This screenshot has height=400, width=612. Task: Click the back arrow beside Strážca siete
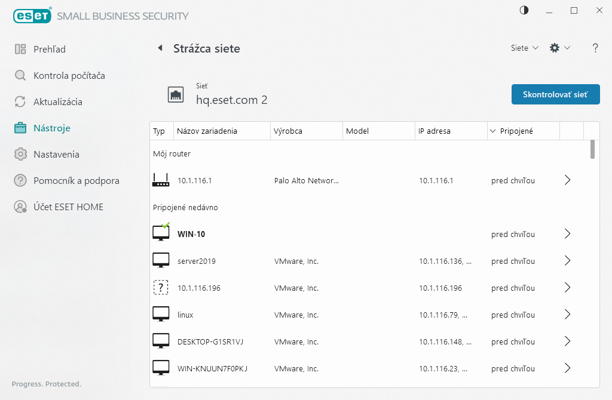point(160,48)
